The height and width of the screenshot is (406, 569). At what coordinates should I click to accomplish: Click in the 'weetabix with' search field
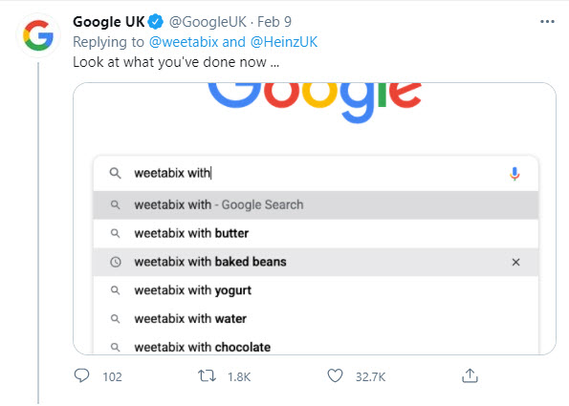click(x=316, y=173)
